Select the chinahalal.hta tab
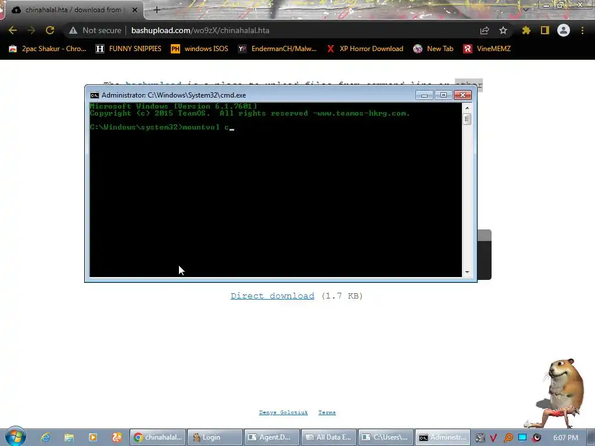Screen dimensions: 595x446 coord(72,10)
